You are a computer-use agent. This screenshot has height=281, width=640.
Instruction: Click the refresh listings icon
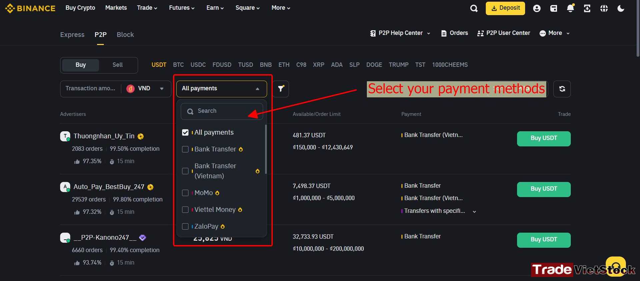click(562, 89)
